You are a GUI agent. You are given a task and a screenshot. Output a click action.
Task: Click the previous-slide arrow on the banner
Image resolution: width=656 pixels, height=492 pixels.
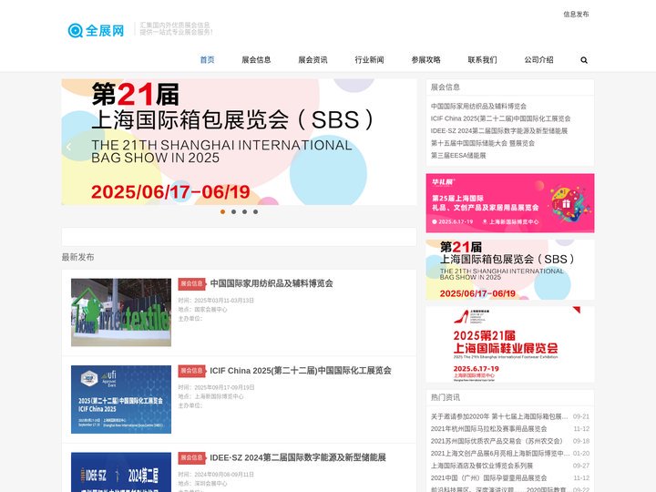[x=69, y=147]
